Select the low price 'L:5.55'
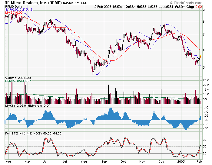Viewport: 212px width, 165px height. pyautogui.click(x=152, y=7)
